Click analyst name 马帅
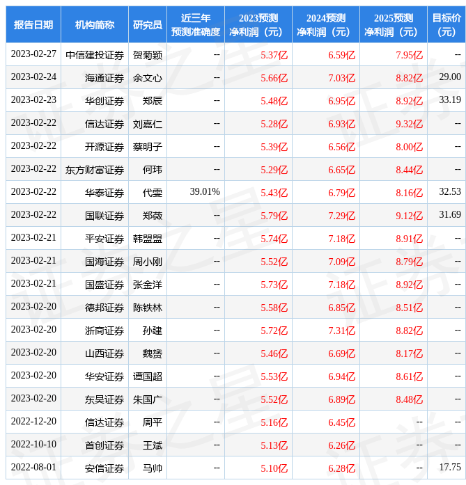Image resolution: width=466 pixels, height=485 pixels. [x=153, y=468]
